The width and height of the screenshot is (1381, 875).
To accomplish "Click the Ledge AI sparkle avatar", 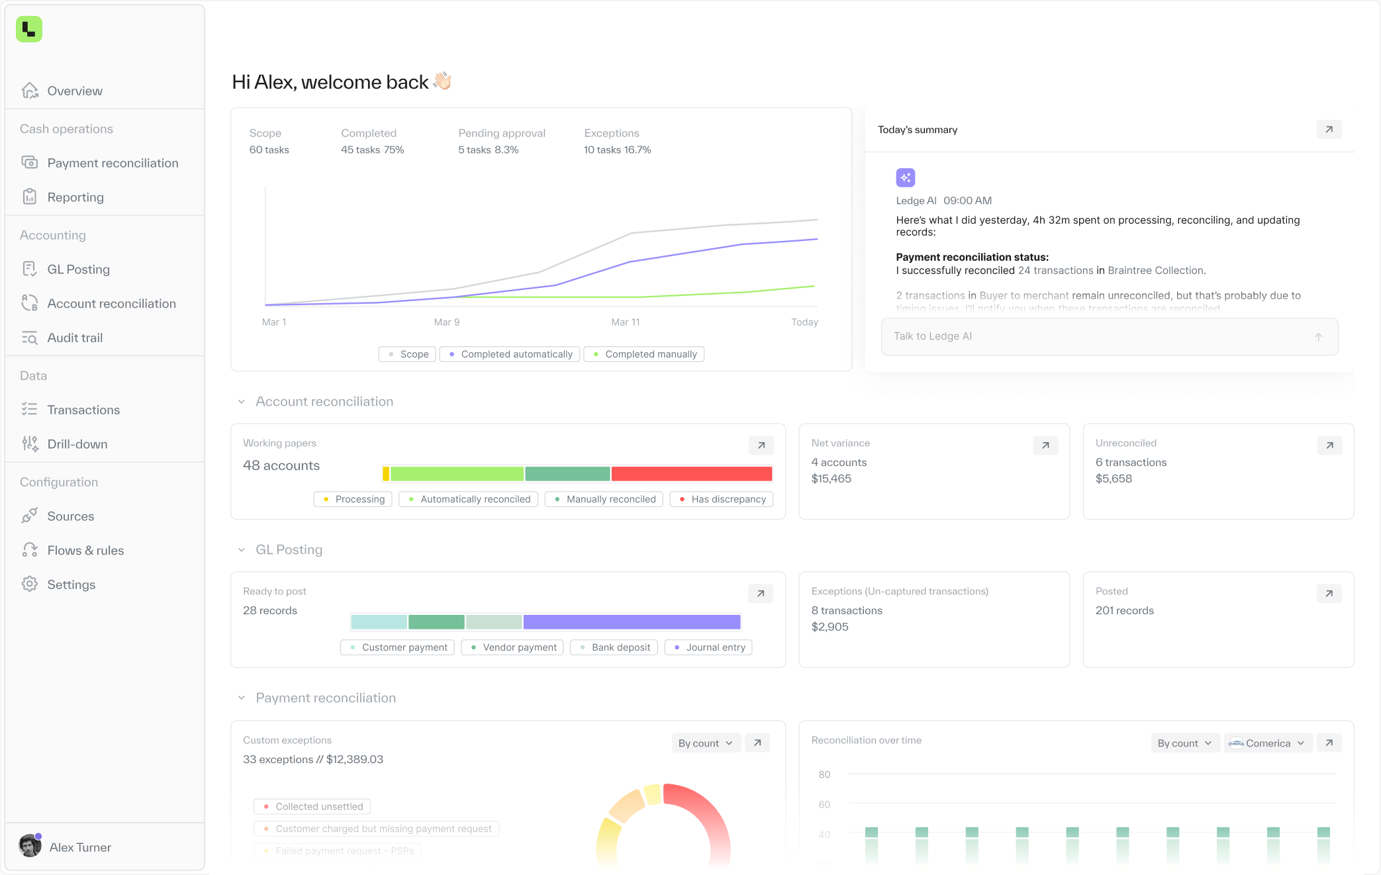I will 905,177.
